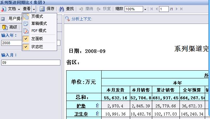The width and height of the screenshot is (210, 119).
Task: Click the 单位:万元 header cell
Action: [83, 82]
